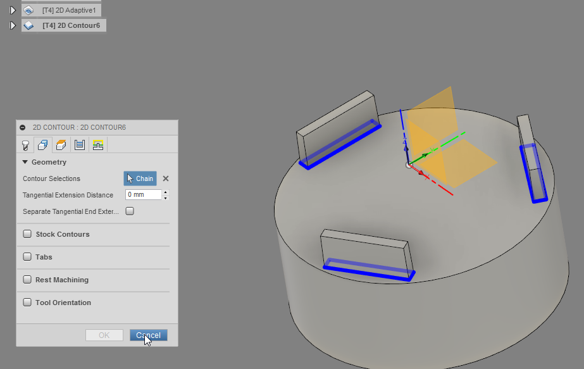Click the Contour Selections label
This screenshot has height=369, width=584.
click(51, 178)
